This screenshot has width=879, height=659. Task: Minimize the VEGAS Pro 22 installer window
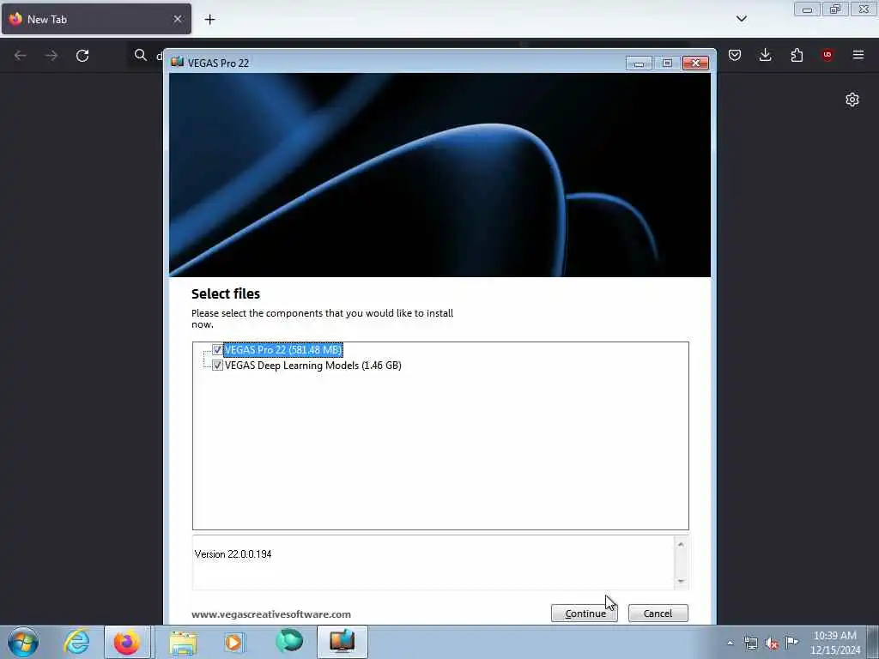pos(639,63)
